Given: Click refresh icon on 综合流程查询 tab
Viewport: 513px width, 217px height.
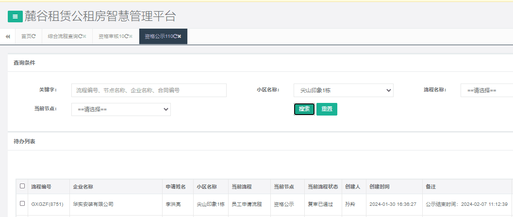Looking at the screenshot, I should (x=80, y=36).
